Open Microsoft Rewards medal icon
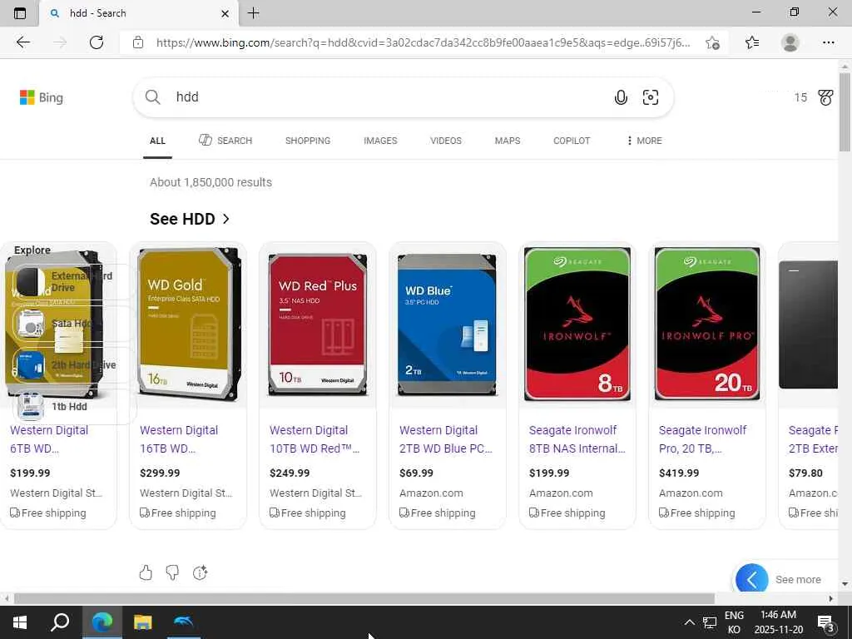Viewport: 852px width, 639px height. coord(825,97)
